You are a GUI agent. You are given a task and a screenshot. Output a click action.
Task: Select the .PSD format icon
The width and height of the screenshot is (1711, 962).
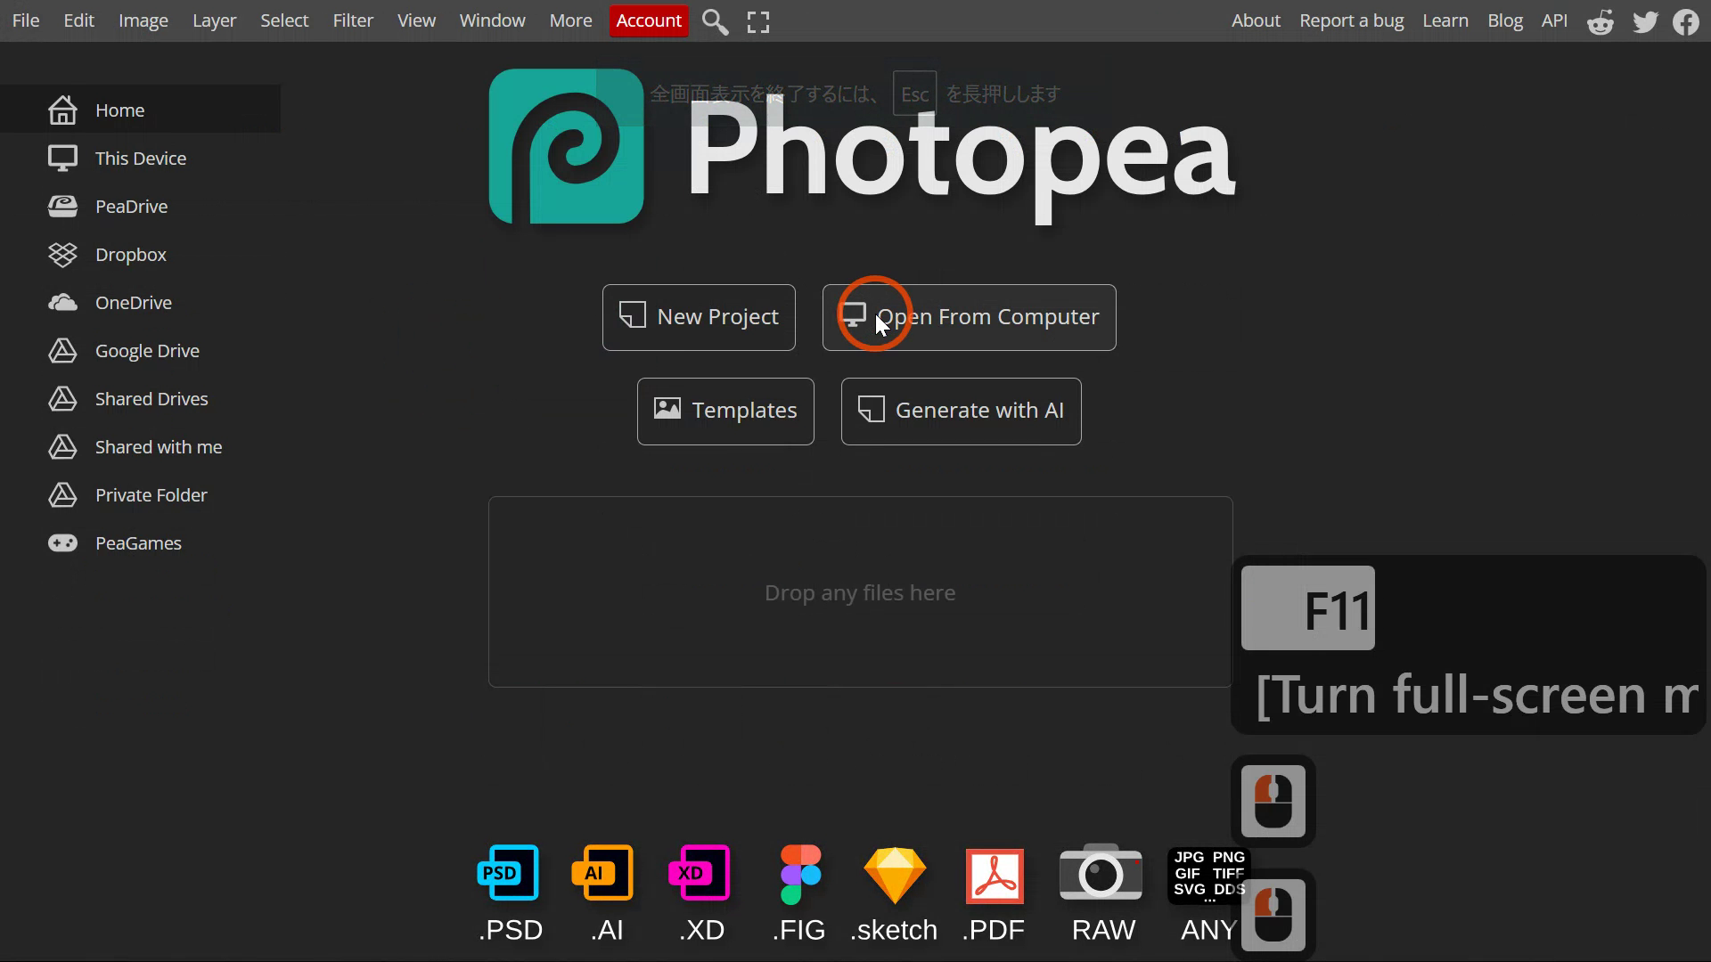pyautogui.click(x=509, y=873)
